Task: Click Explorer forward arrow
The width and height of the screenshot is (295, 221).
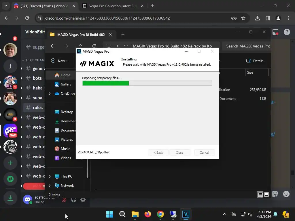Action: (x=67, y=46)
